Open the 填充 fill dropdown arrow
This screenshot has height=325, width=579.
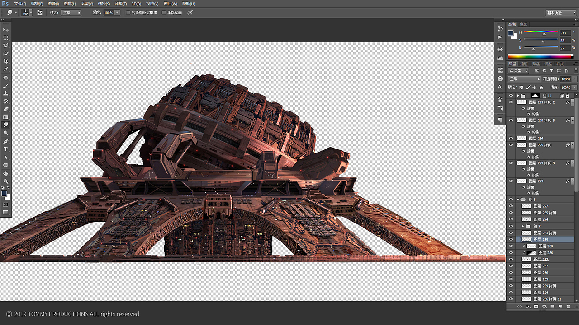coord(574,88)
